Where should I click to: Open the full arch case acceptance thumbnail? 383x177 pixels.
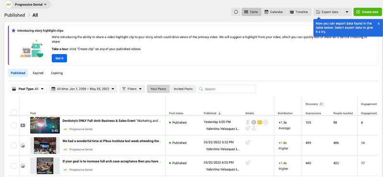coord(45,166)
